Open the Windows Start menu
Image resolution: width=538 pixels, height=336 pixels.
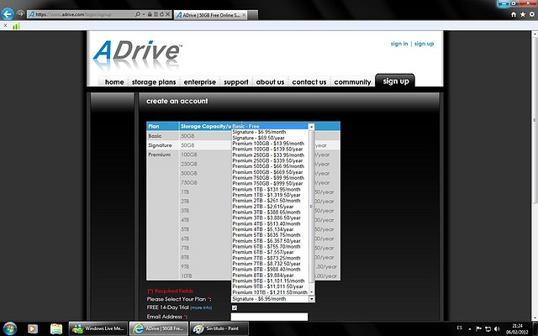[9, 328]
